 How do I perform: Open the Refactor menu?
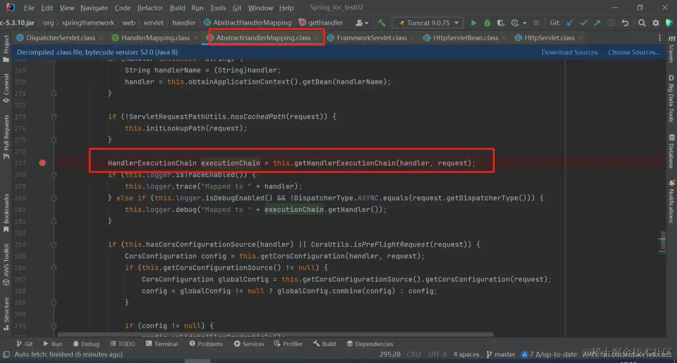click(150, 8)
